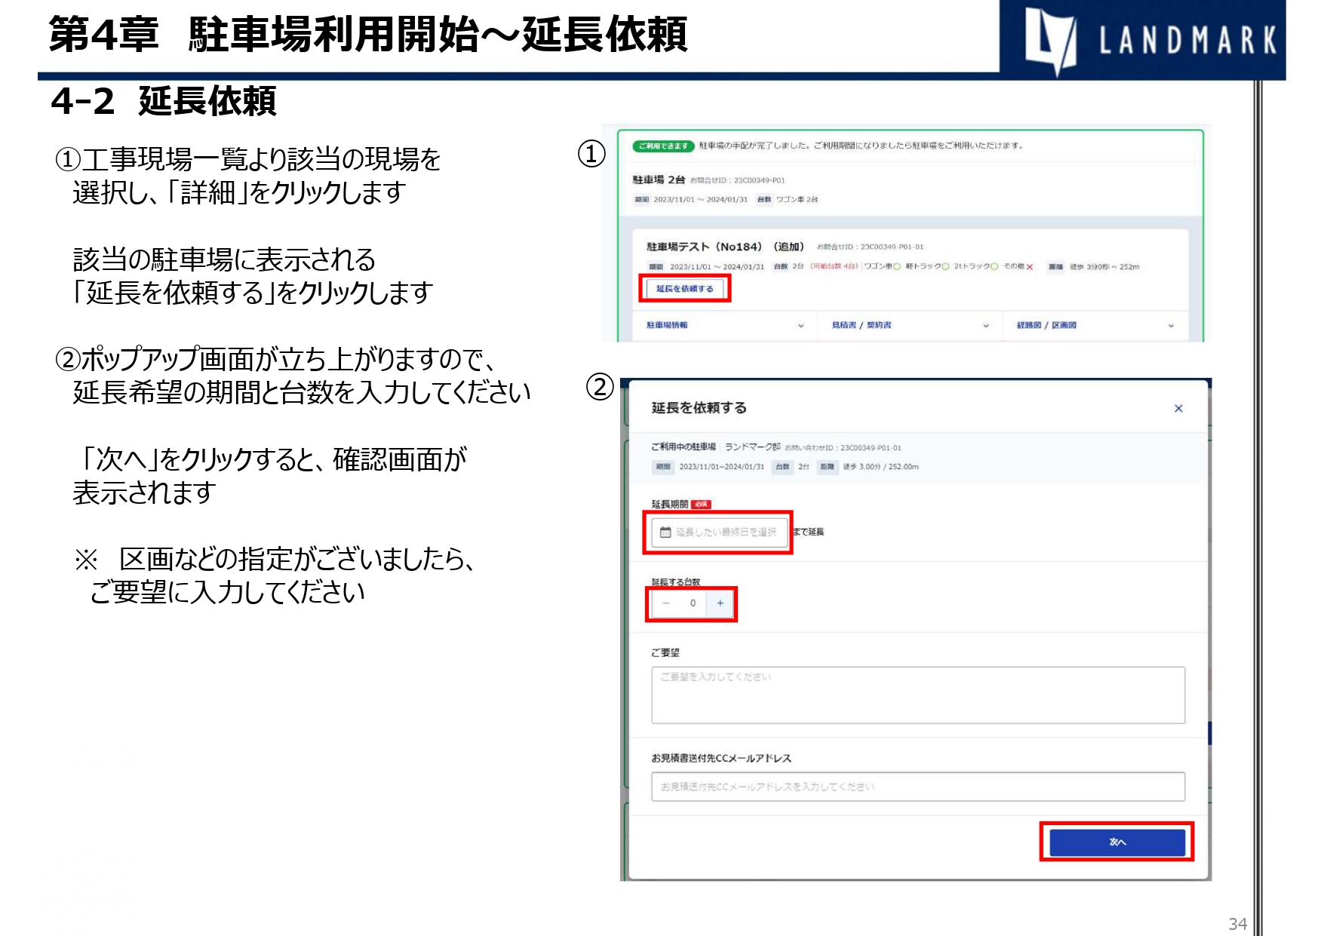Focus the ご要望 text area
Image resolution: width=1324 pixels, height=936 pixels.
click(918, 695)
